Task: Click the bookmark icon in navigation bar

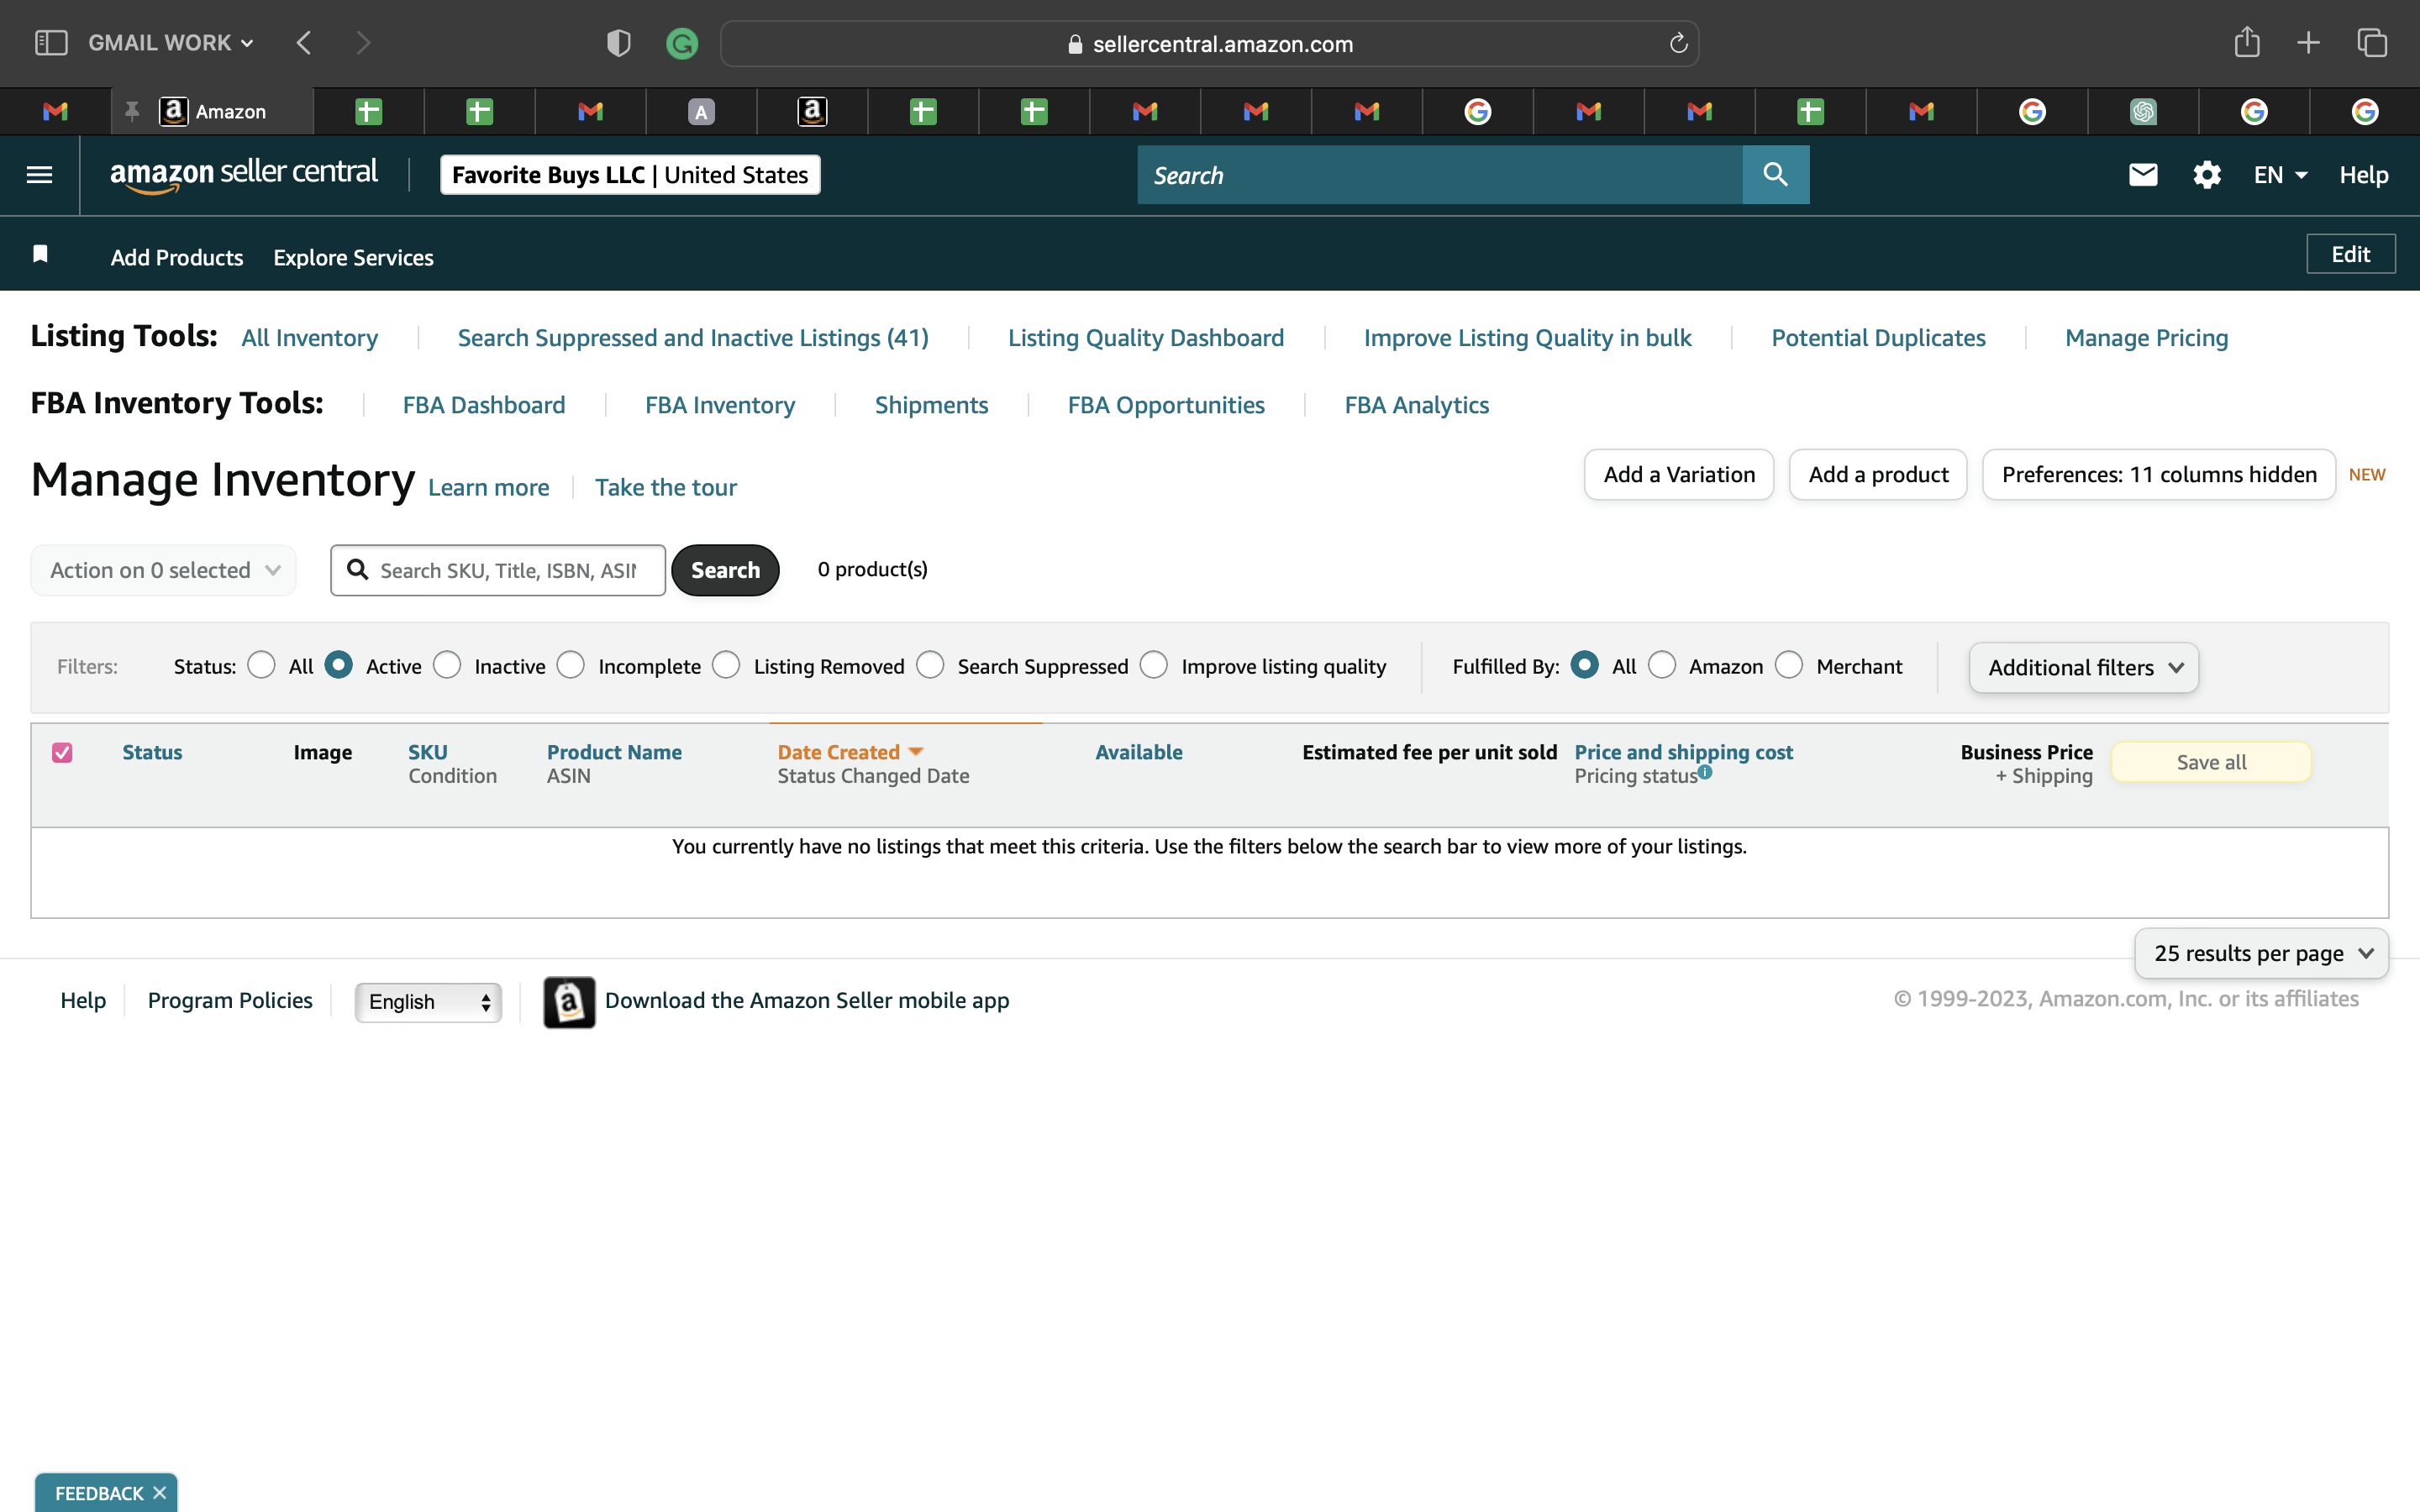Action: click(40, 254)
